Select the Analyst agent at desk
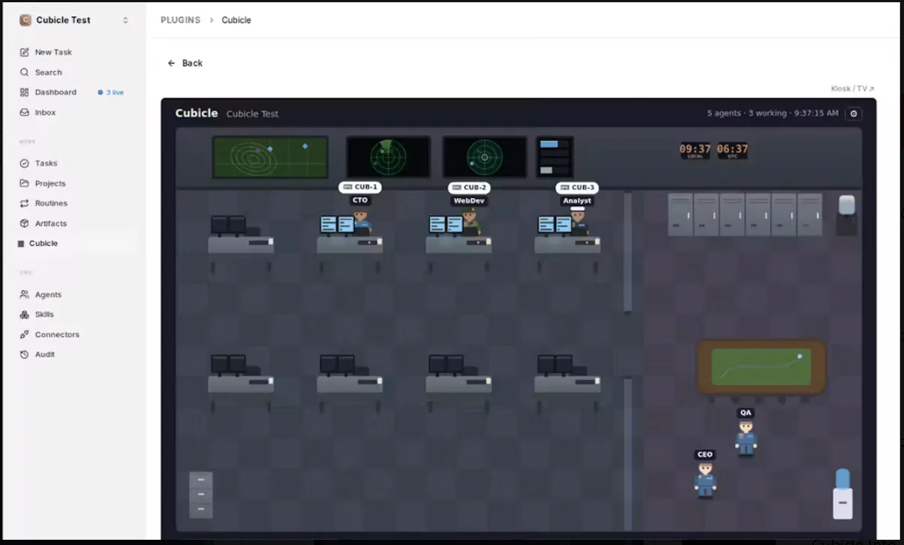Viewport: 904px width, 545px height. pos(578,222)
